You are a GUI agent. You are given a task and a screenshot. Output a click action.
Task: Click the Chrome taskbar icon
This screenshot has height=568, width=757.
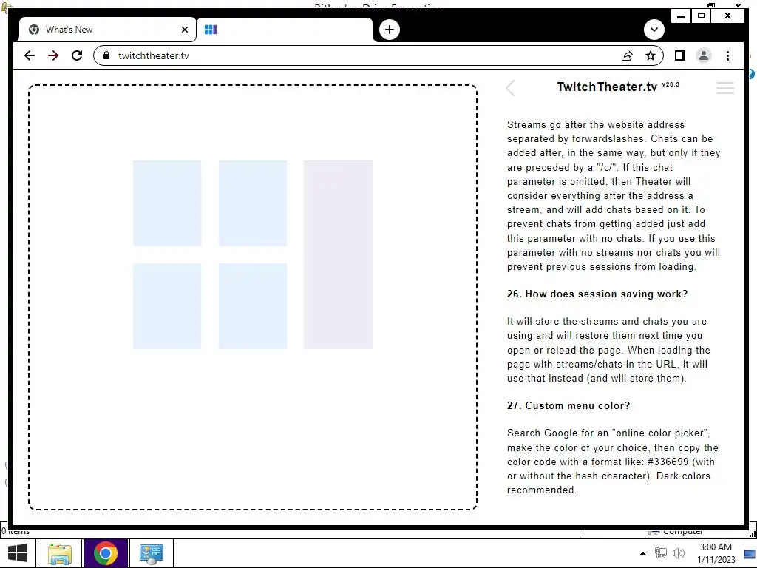tap(105, 553)
